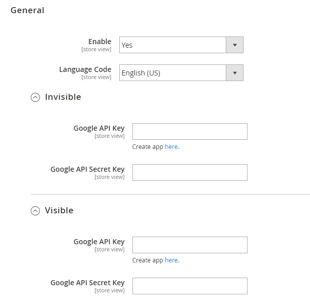Collapse Invisible section via its circle chevron icon
This screenshot has width=310, height=305.
35,98
